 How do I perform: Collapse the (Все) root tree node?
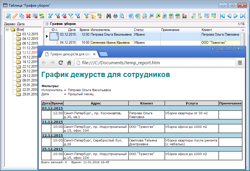pyautogui.click(x=7, y=30)
